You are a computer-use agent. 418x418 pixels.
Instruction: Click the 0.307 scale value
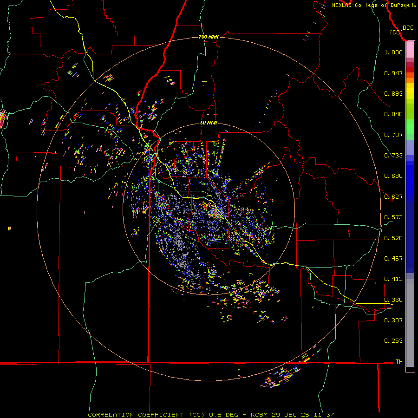click(x=393, y=320)
